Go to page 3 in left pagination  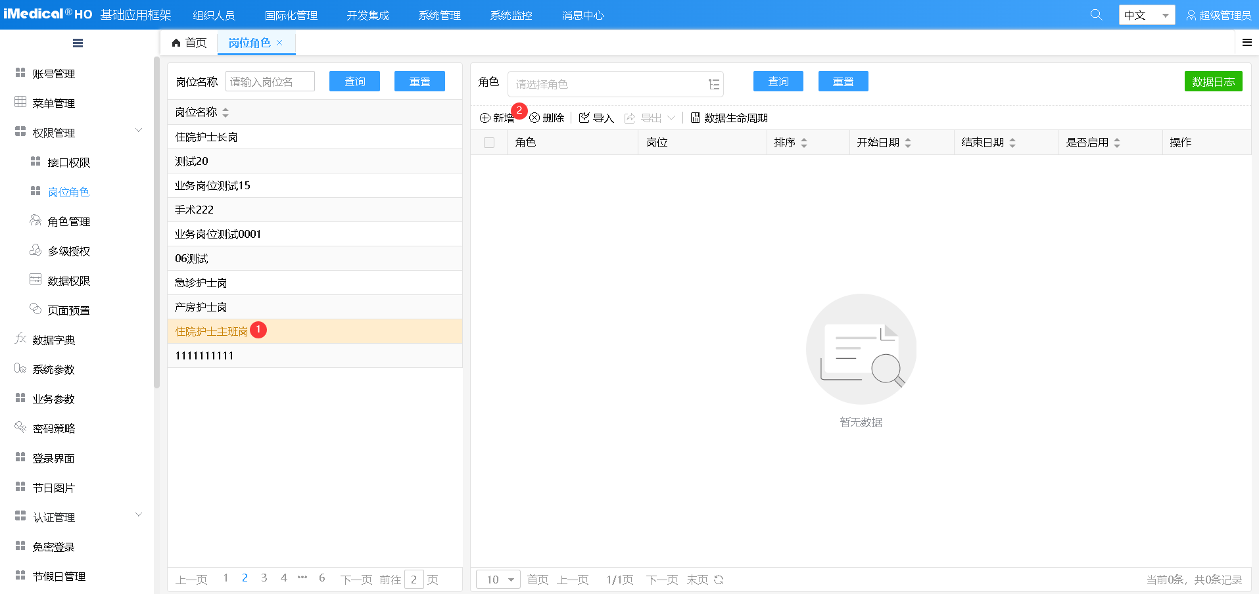(x=264, y=578)
